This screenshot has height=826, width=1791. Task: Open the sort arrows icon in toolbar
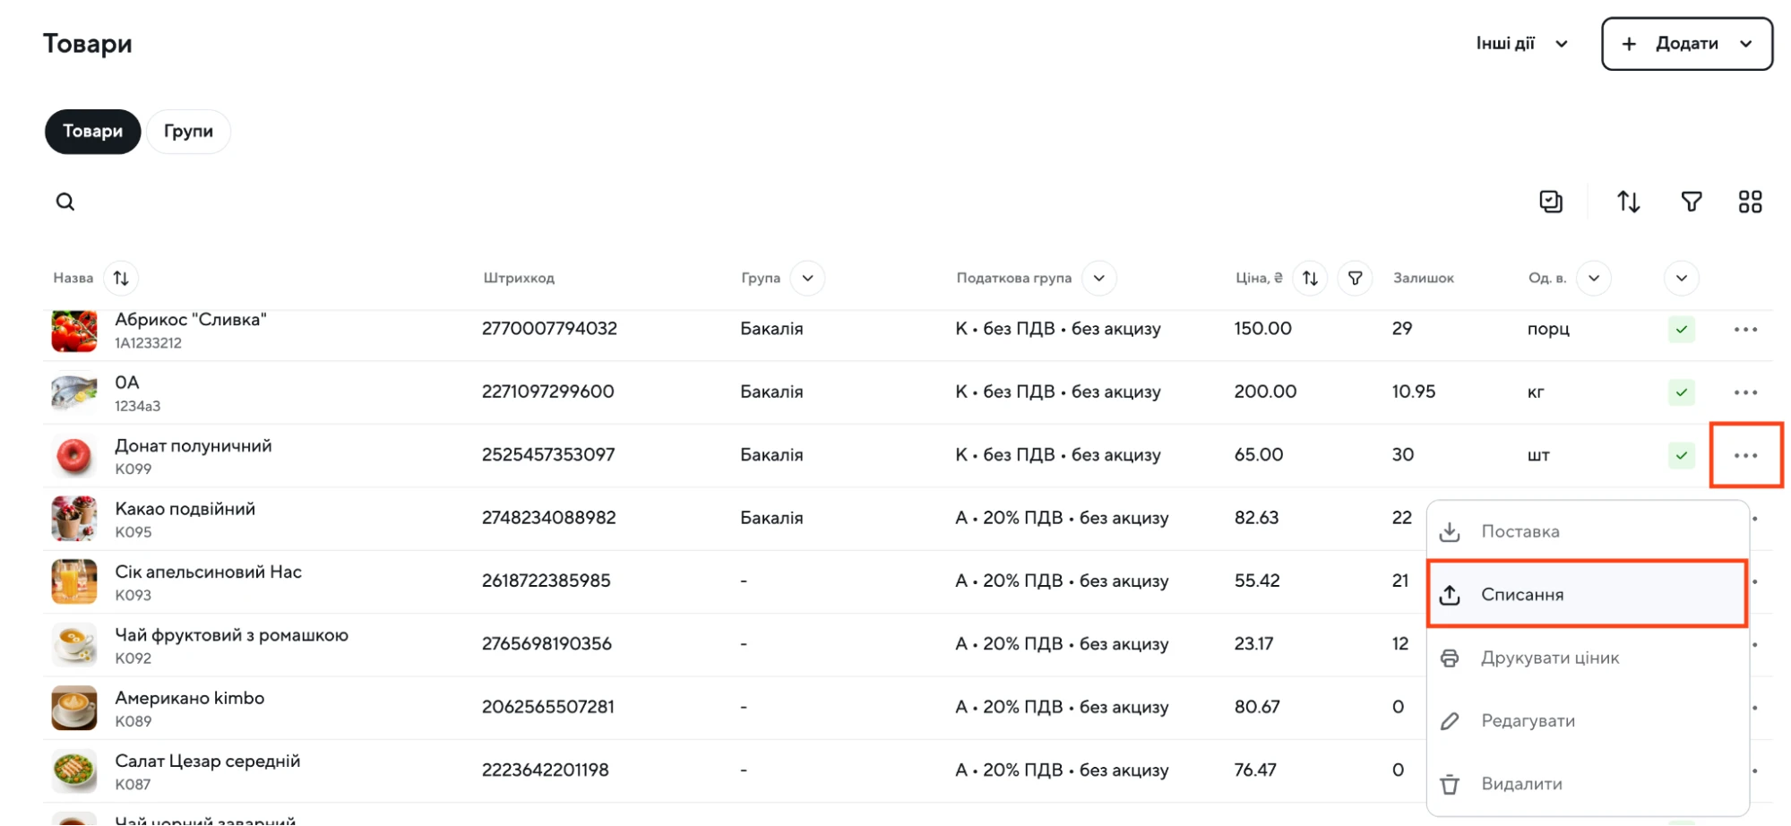[x=1628, y=202]
